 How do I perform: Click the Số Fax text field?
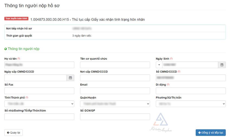tap(39, 91)
